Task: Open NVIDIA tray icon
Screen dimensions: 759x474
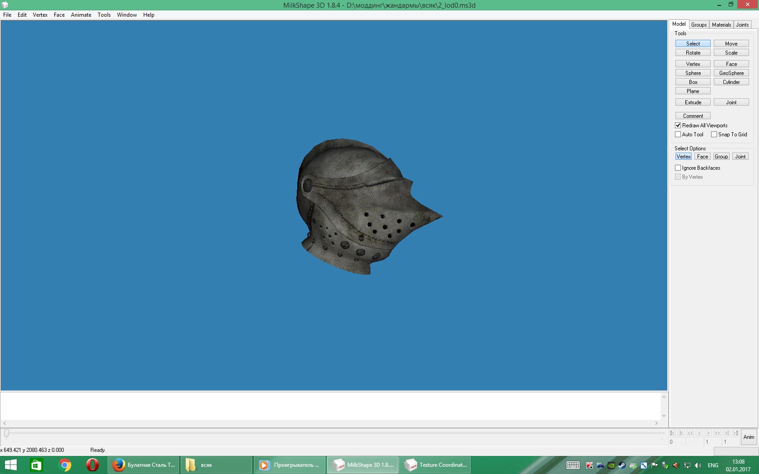Action: coord(611,465)
